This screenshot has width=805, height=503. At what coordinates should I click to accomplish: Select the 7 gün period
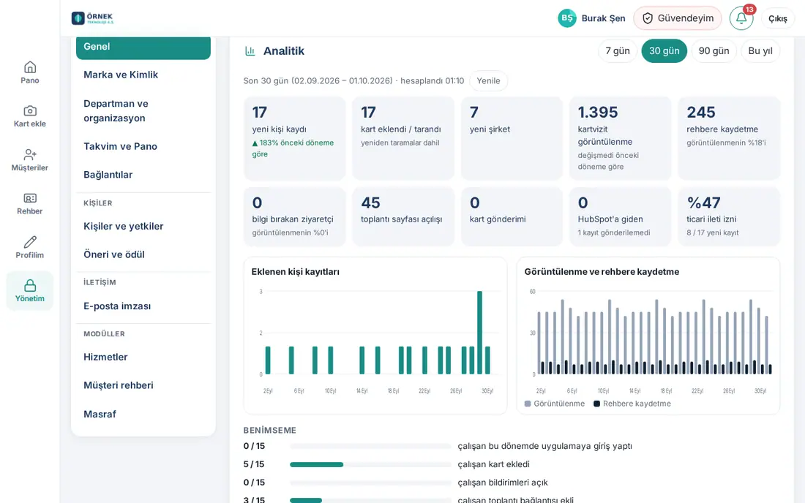(x=618, y=50)
